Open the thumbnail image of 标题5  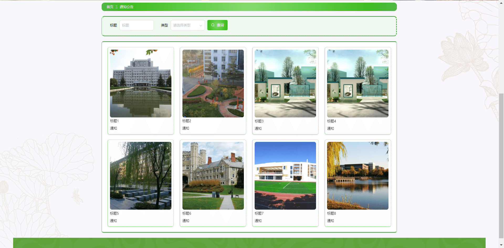pyautogui.click(x=141, y=176)
